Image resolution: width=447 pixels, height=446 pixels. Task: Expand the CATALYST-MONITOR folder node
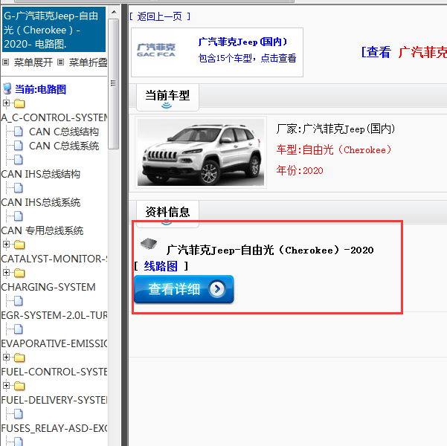click(6, 245)
